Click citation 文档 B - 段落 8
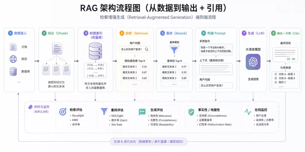 point(285,78)
